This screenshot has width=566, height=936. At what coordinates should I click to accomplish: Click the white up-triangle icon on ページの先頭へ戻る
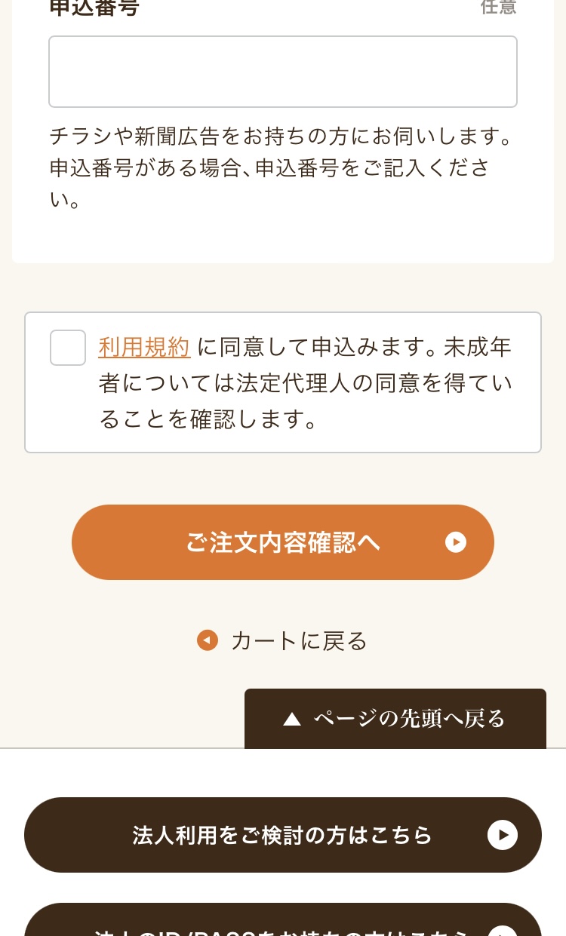click(292, 720)
